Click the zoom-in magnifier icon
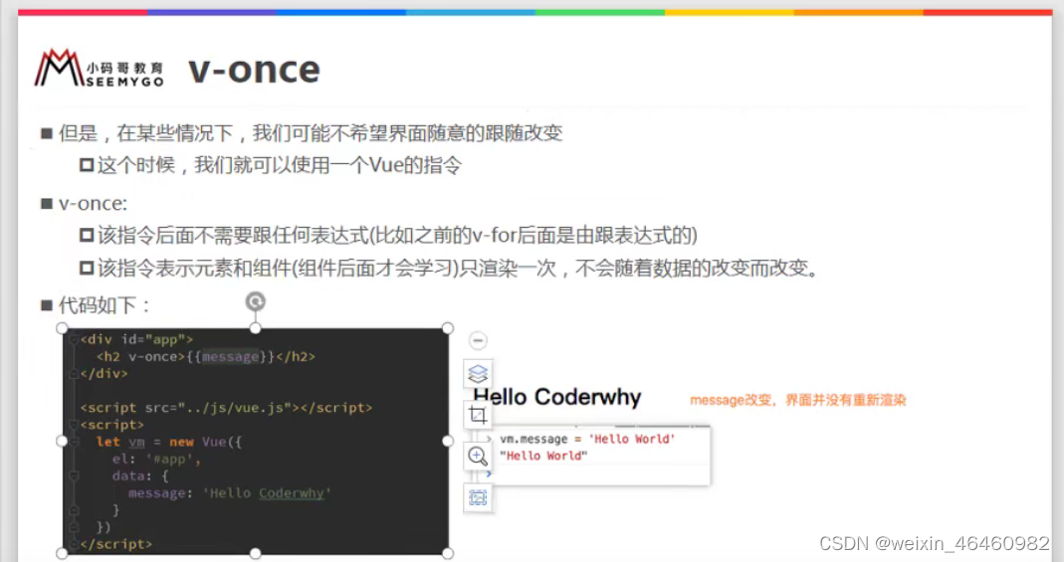Viewport: 1064px width, 562px height. click(478, 457)
